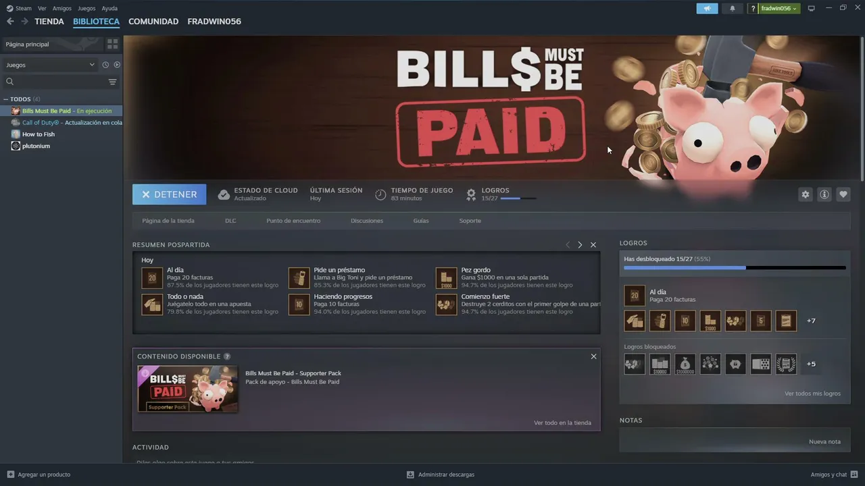The height and width of the screenshot is (486, 865).
Task: Go to next post-game summary page
Action: click(580, 245)
